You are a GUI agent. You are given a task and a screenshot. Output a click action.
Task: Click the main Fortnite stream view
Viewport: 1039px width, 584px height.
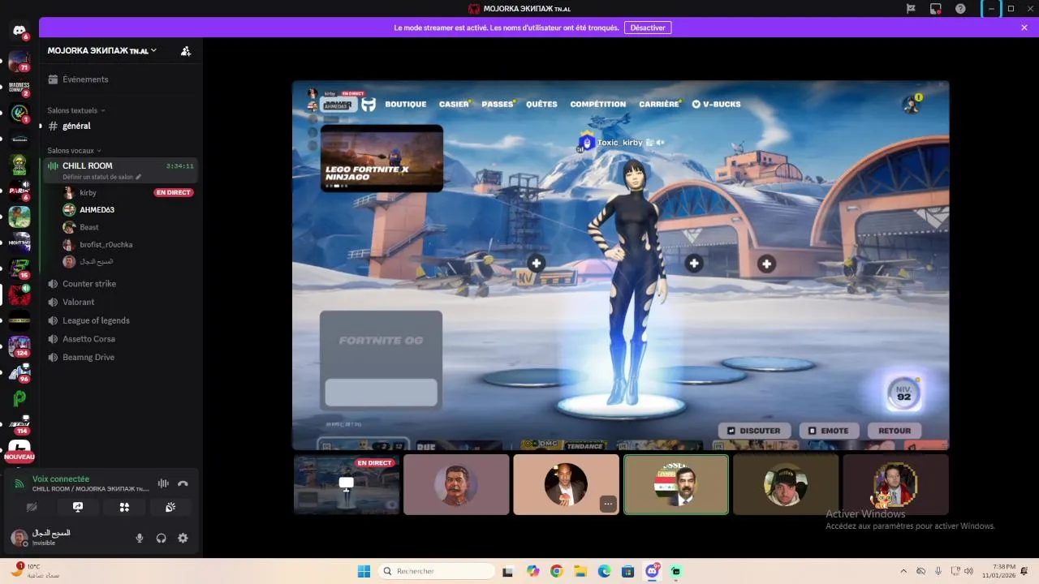point(621,265)
